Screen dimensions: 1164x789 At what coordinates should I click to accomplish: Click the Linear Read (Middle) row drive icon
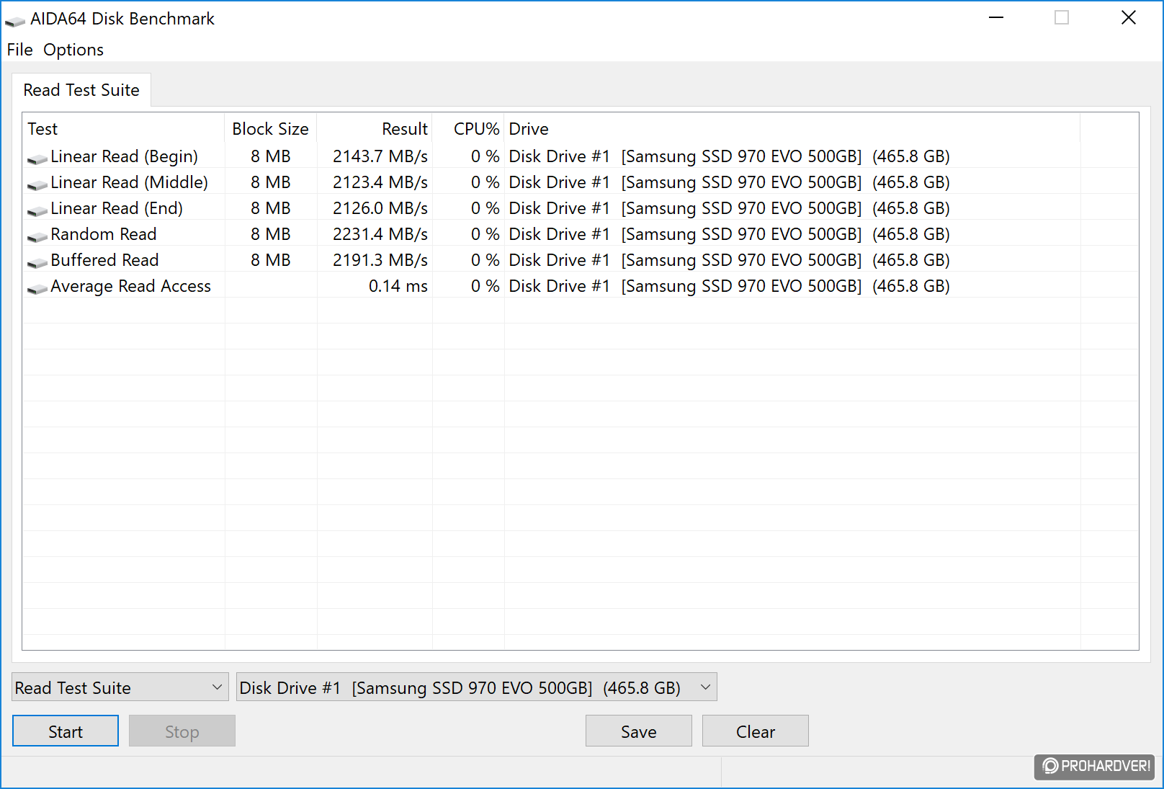(x=37, y=184)
